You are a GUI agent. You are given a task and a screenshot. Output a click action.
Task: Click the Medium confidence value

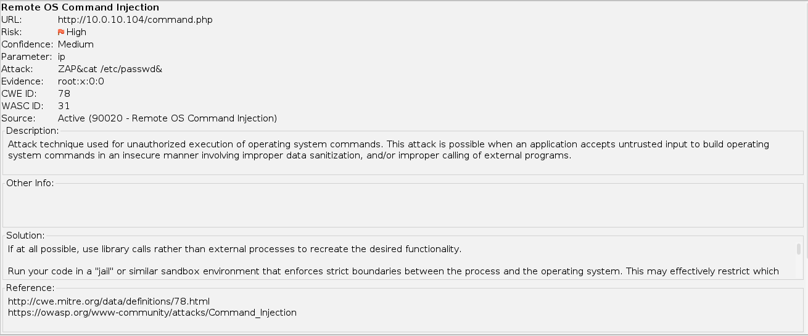(76, 44)
